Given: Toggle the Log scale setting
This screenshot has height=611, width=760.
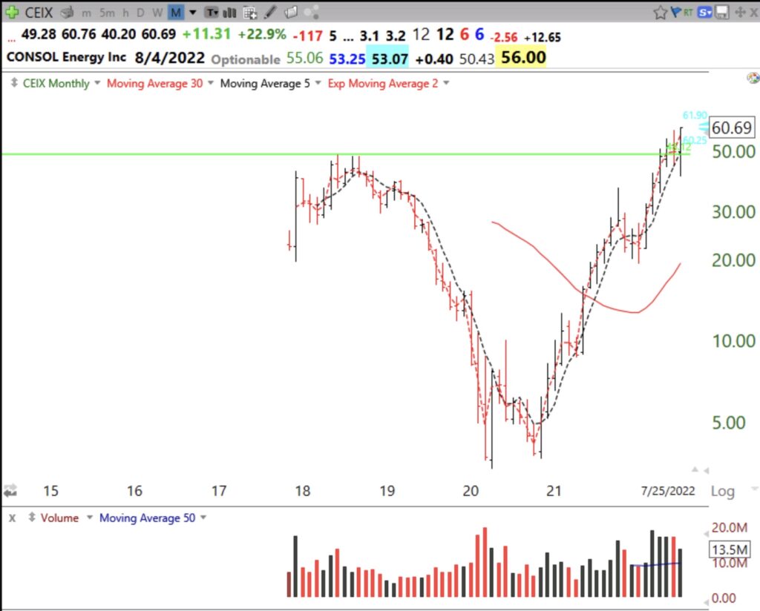Looking at the screenshot, I should tap(722, 491).
